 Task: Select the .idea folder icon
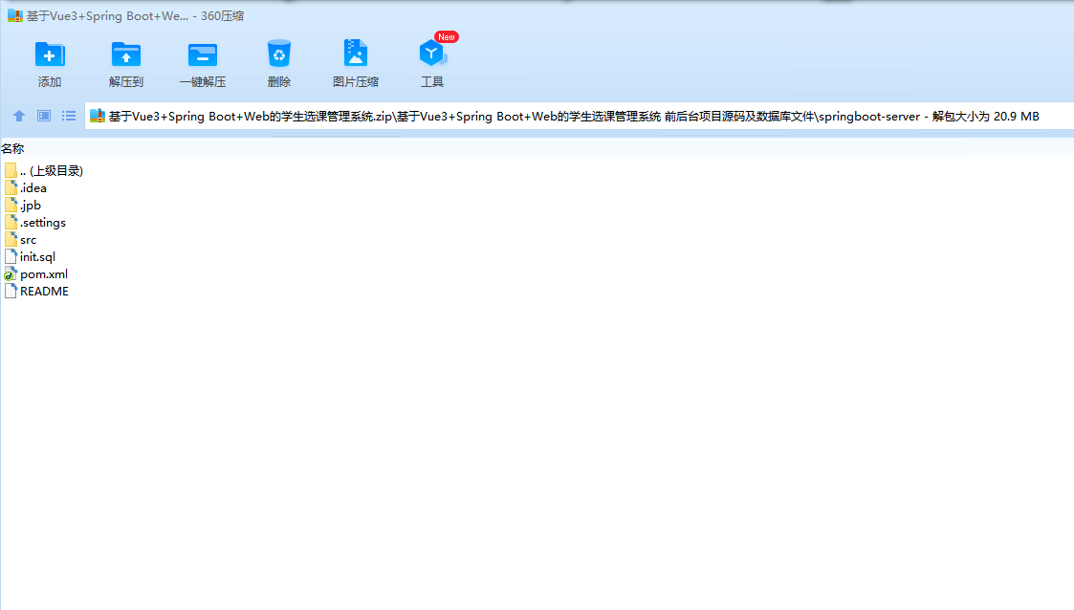(x=11, y=187)
